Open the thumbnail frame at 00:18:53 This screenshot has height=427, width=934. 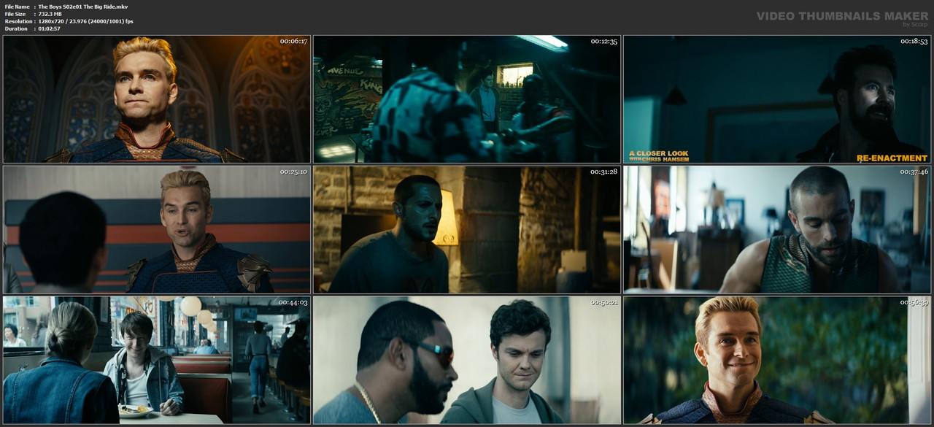pos(777,99)
